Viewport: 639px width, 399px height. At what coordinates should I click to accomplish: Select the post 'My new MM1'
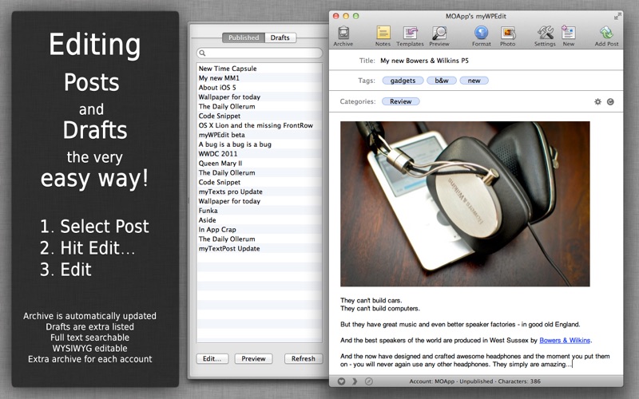[x=260, y=77]
